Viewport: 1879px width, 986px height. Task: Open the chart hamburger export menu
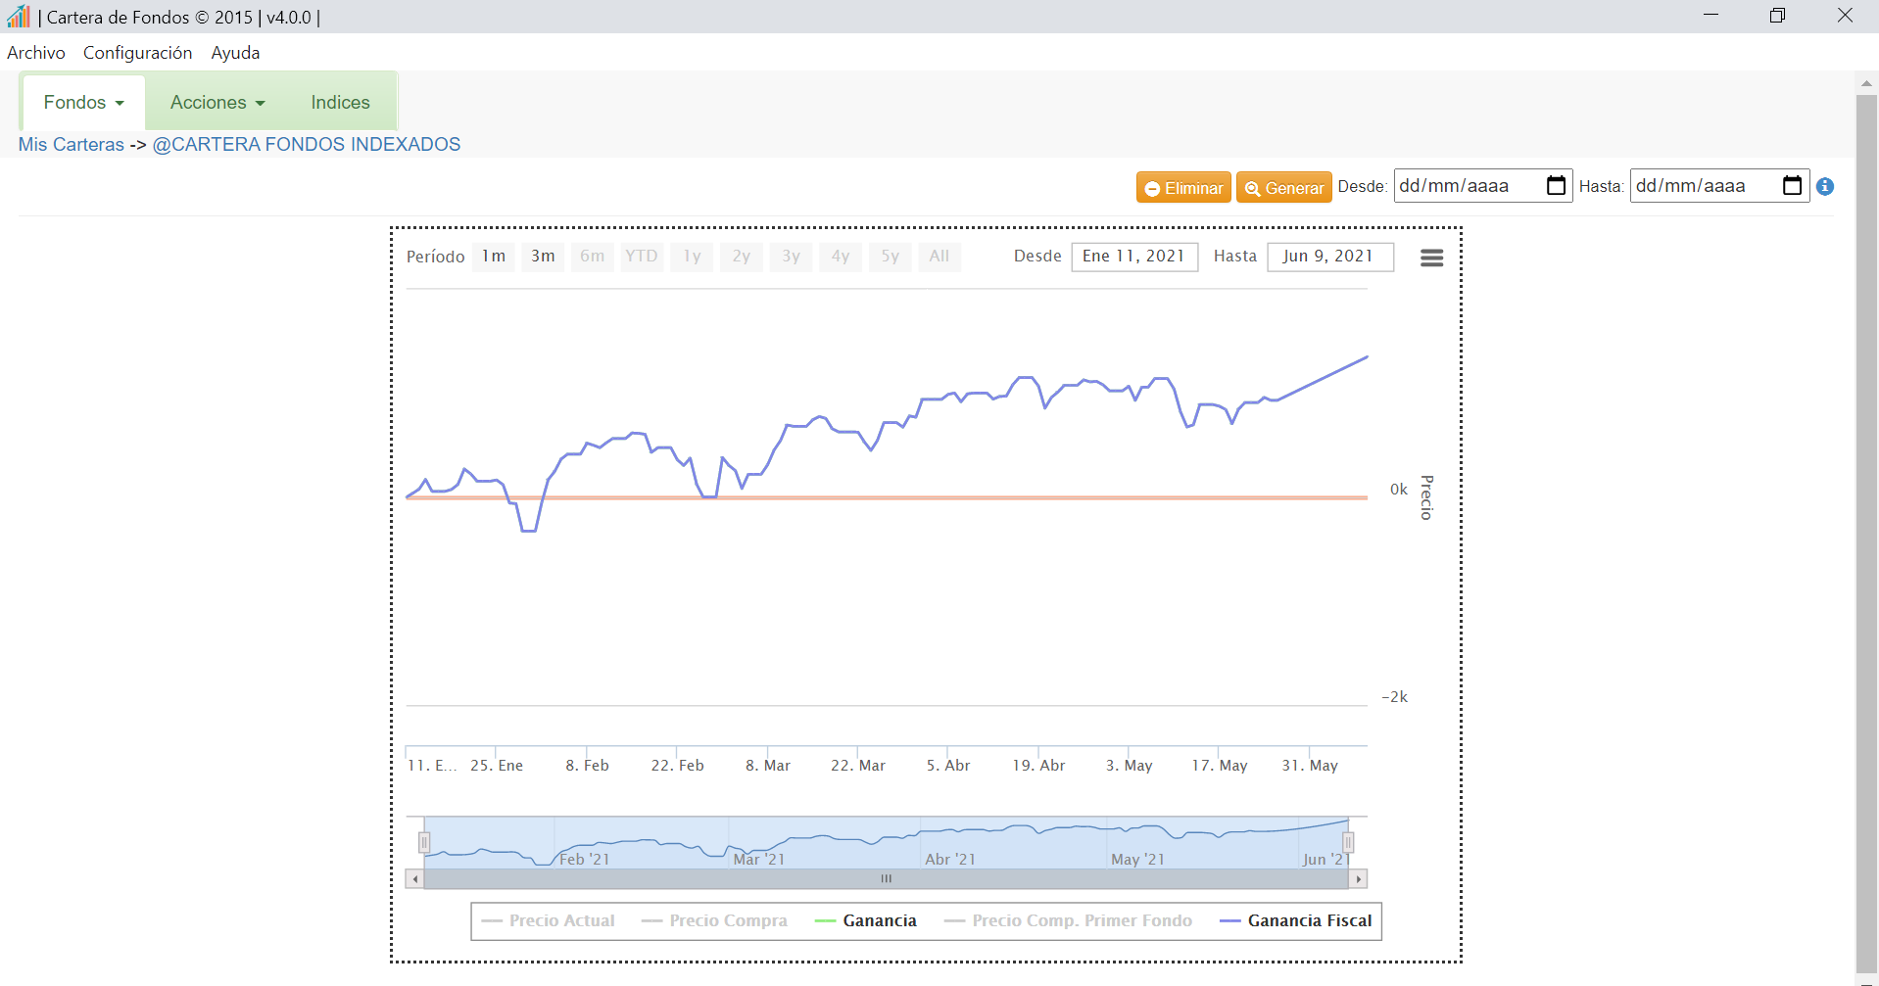tap(1431, 258)
